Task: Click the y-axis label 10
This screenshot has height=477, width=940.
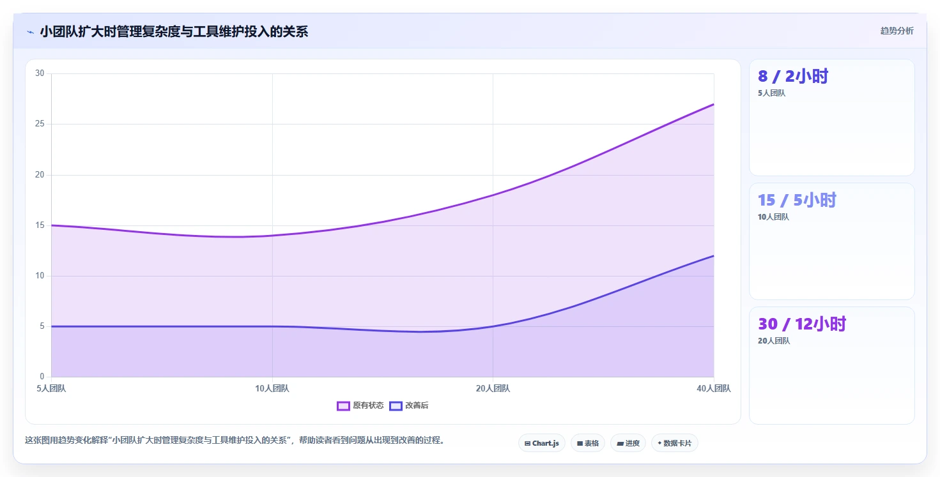Action: (40, 275)
